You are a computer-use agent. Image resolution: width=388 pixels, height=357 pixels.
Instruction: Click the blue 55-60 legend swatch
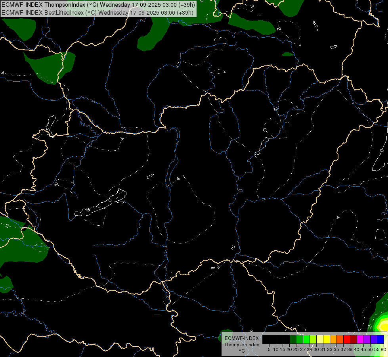[x=380, y=340]
